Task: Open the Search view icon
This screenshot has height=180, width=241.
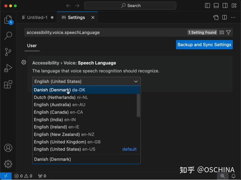Action: click(8, 35)
